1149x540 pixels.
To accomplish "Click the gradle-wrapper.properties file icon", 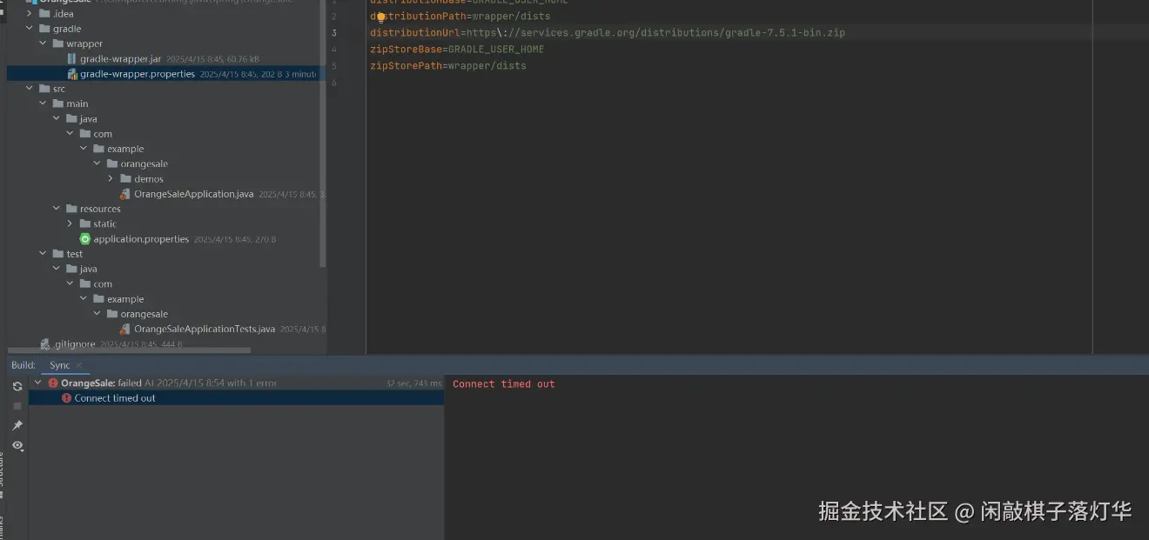I will 72,74.
